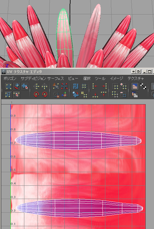Select the upper UV shell in editor
The image size is (154, 229).
click(78, 140)
